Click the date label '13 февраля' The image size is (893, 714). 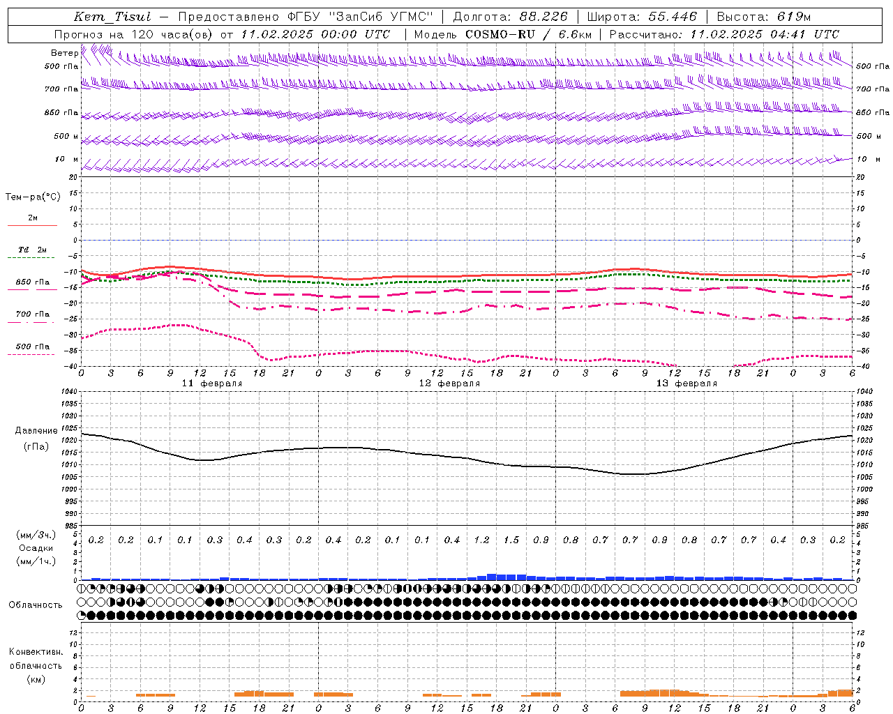click(x=686, y=383)
